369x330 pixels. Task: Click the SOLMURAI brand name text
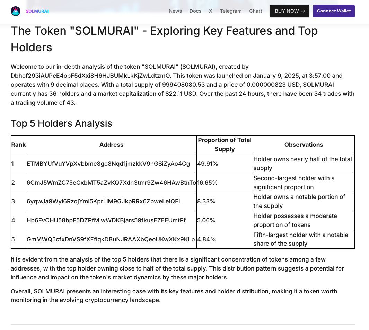37,11
